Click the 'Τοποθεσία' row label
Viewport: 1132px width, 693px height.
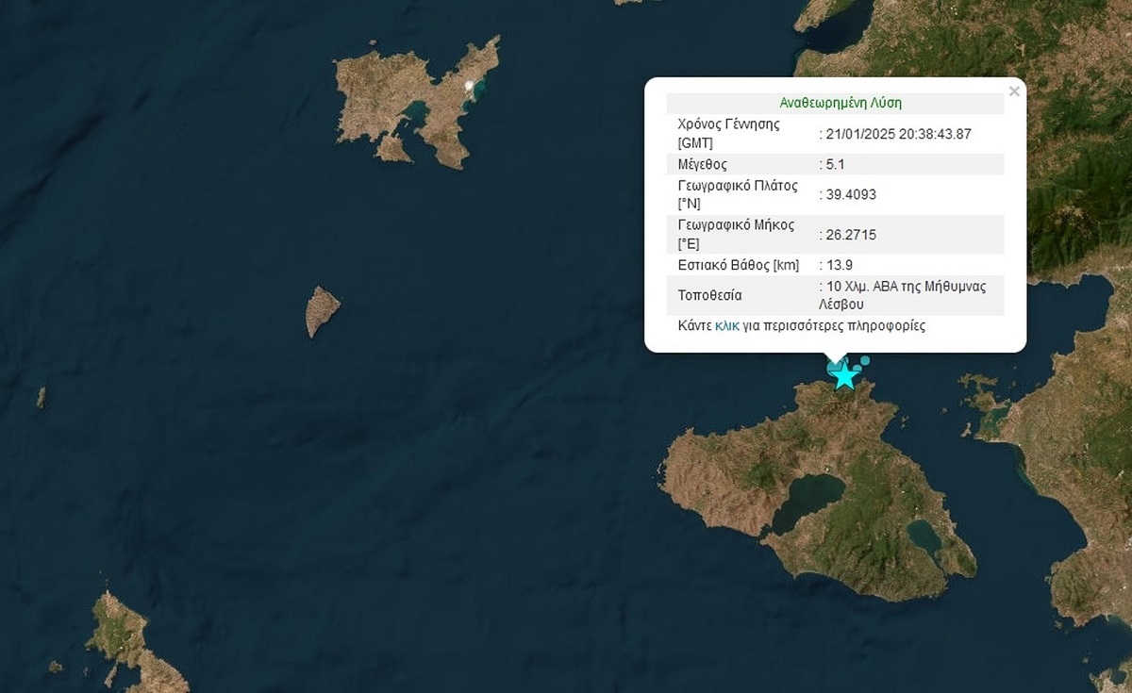[709, 295]
